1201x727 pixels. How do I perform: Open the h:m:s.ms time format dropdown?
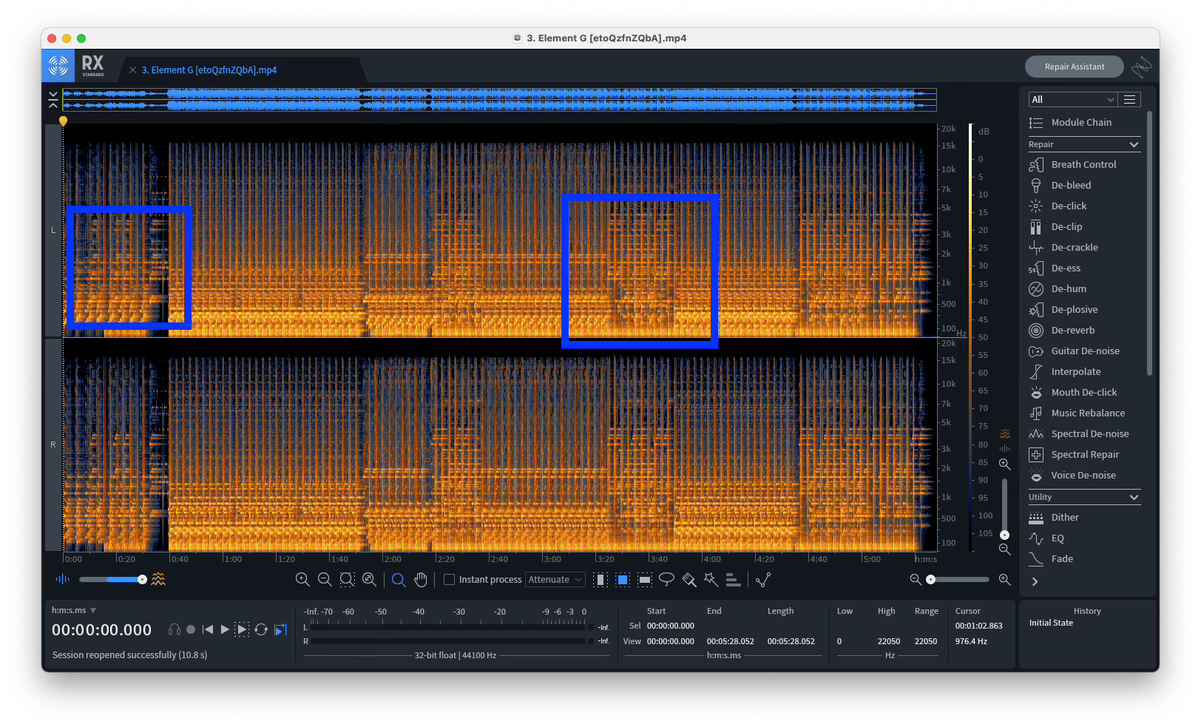[74, 610]
